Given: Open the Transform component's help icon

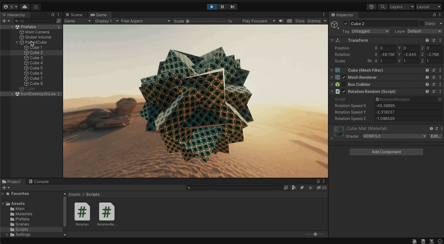Looking at the screenshot, I should [427, 40].
